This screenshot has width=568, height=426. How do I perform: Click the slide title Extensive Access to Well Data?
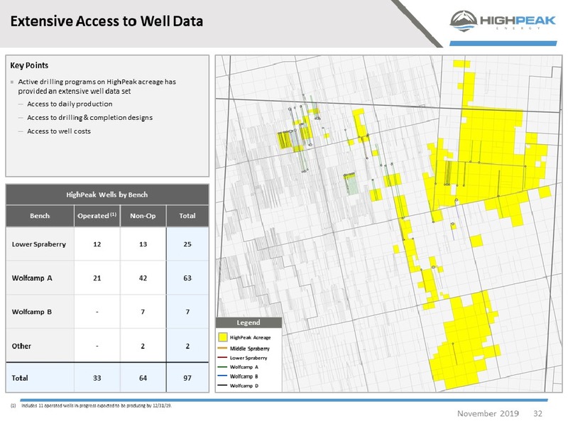(106, 21)
